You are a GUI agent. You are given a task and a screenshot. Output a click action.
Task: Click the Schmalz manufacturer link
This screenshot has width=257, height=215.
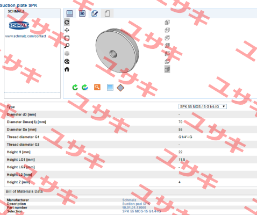[x=129, y=200]
